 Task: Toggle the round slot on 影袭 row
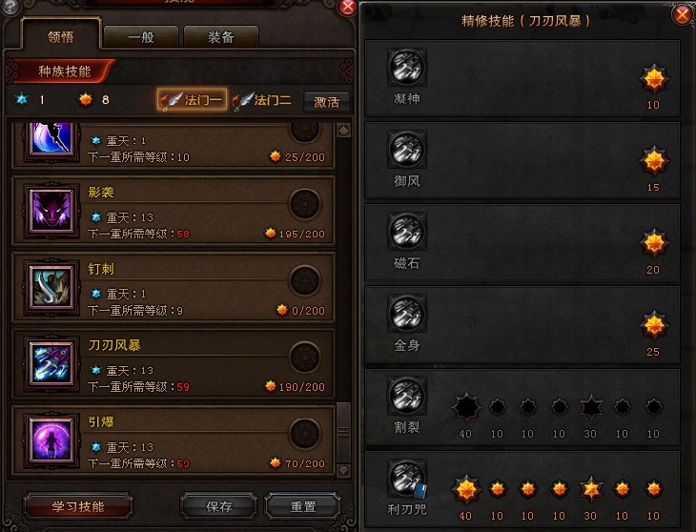tap(305, 204)
